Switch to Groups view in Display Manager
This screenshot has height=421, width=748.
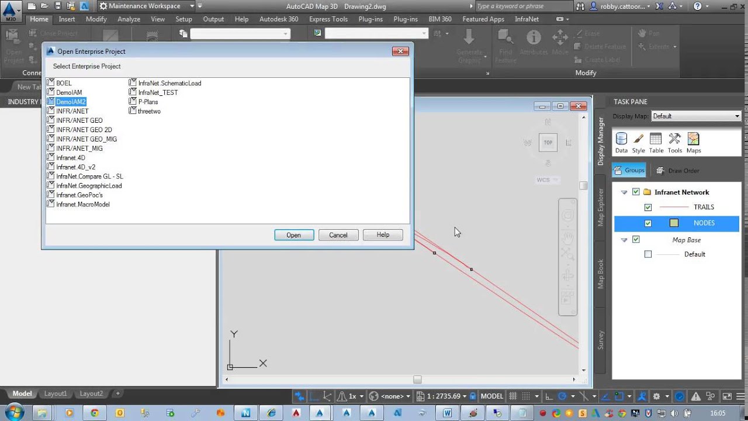pos(629,170)
